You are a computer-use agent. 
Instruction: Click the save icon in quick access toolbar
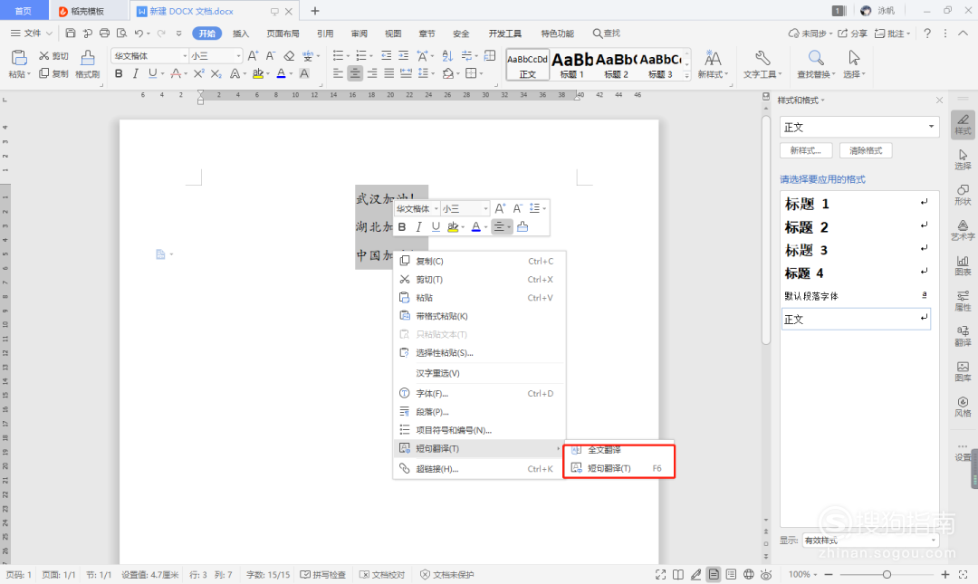click(72, 34)
